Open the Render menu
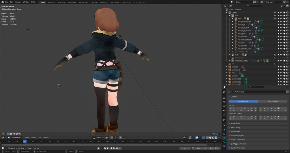 pyautogui.click(x=18, y=2)
